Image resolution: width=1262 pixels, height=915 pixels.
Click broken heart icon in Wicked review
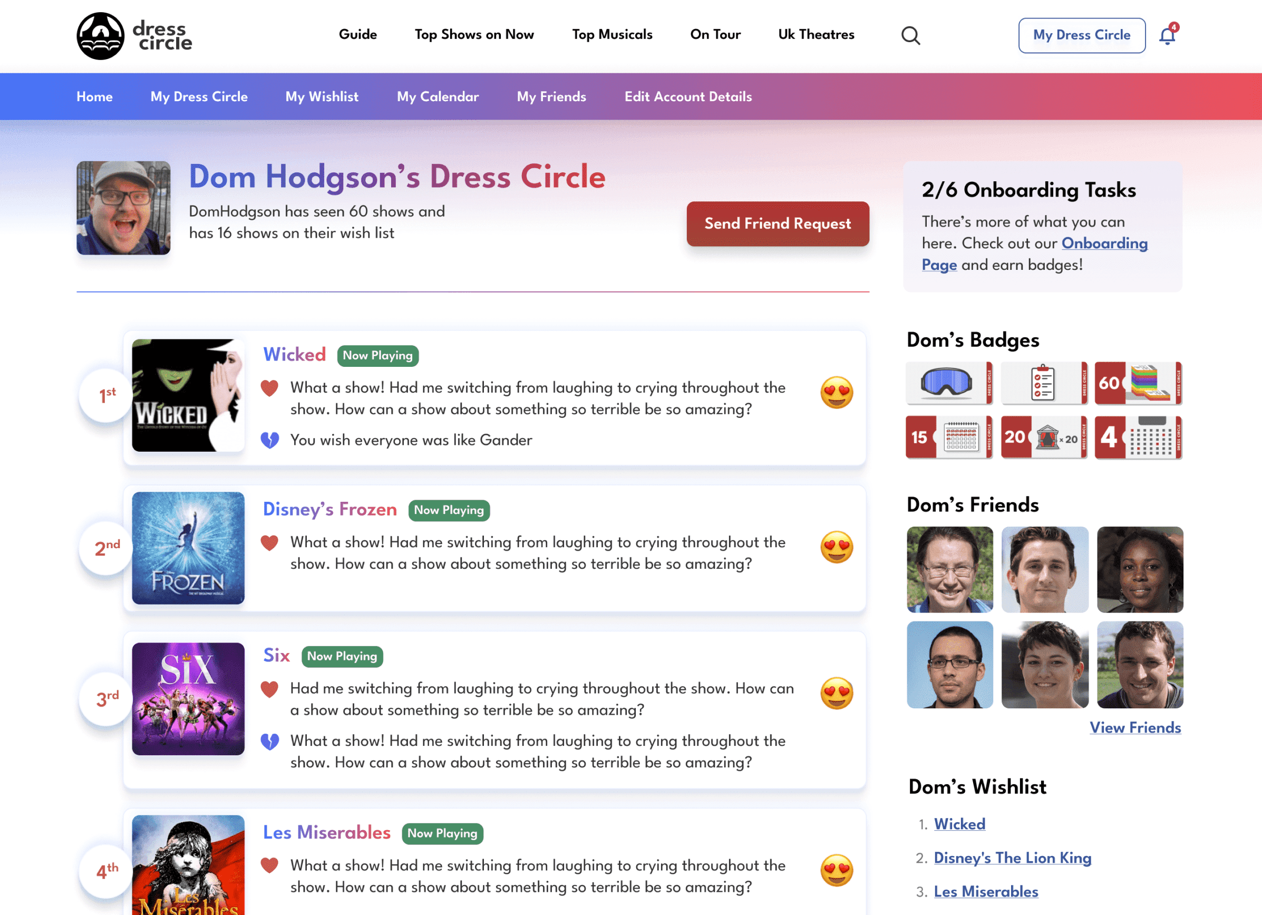click(x=270, y=440)
